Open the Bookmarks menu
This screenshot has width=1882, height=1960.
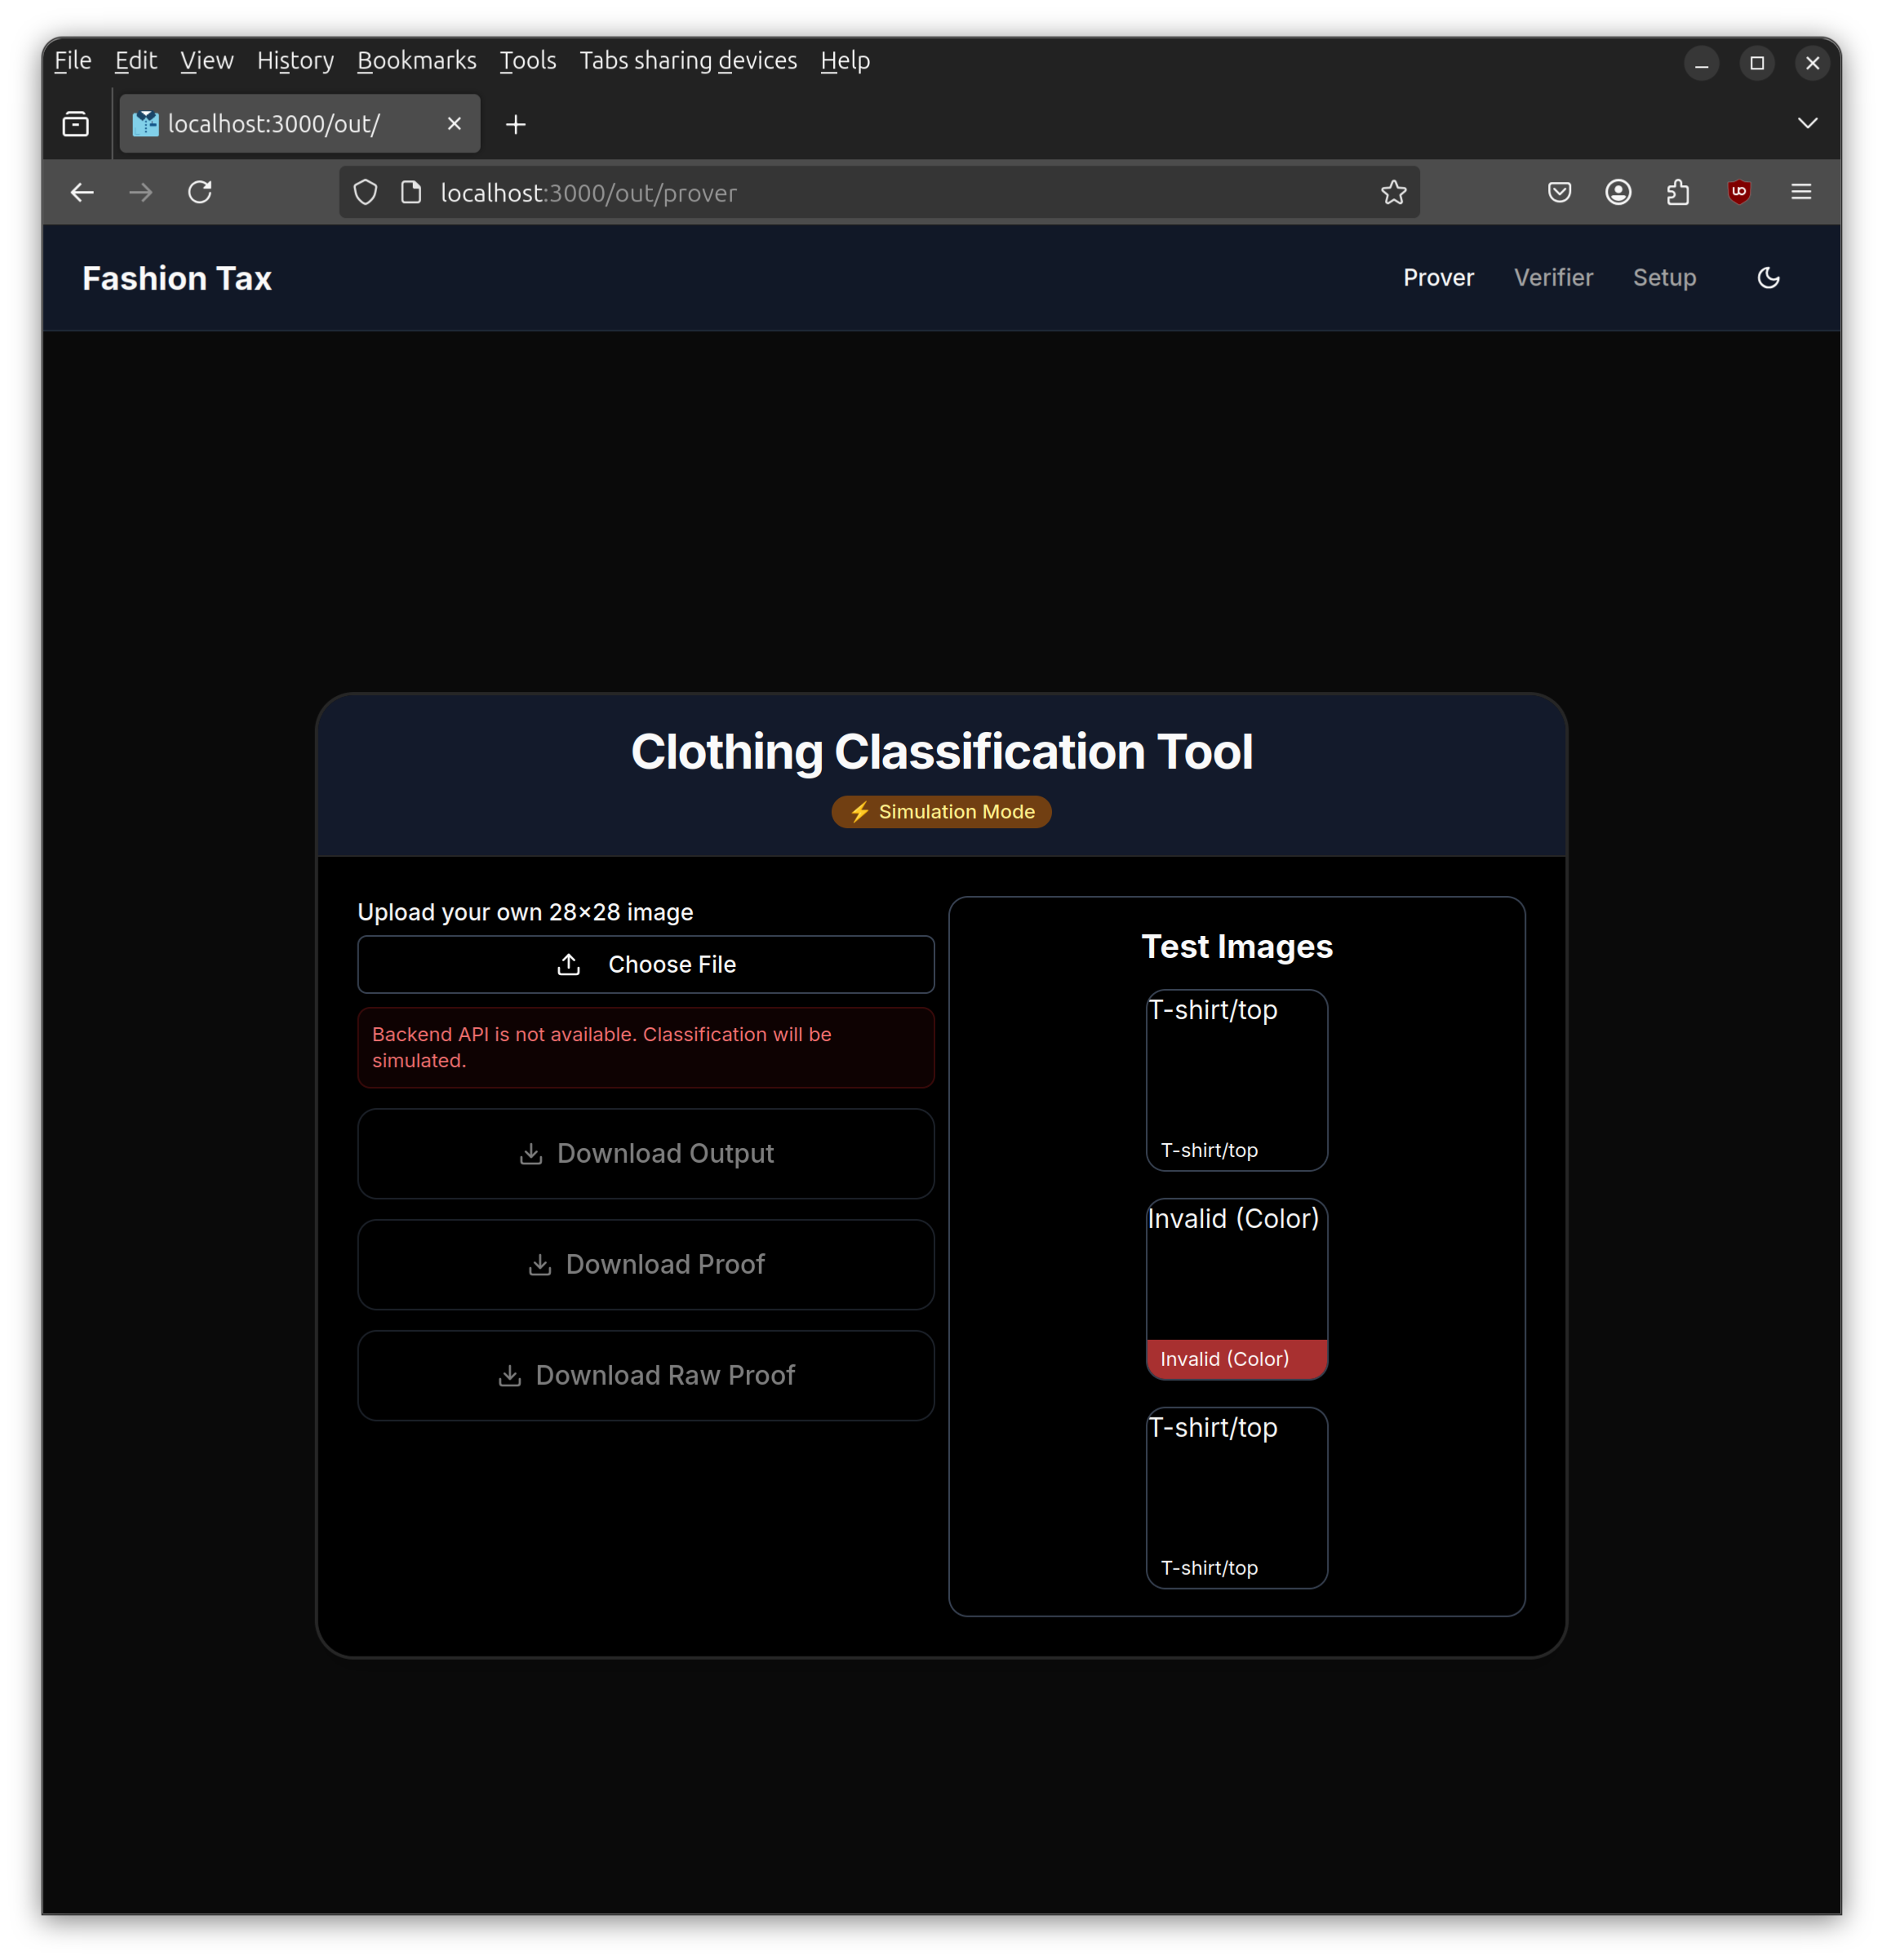pos(416,61)
